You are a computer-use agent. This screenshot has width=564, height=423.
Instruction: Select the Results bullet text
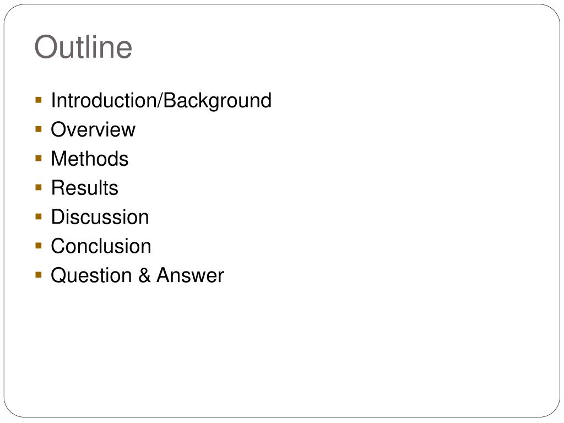coord(84,187)
